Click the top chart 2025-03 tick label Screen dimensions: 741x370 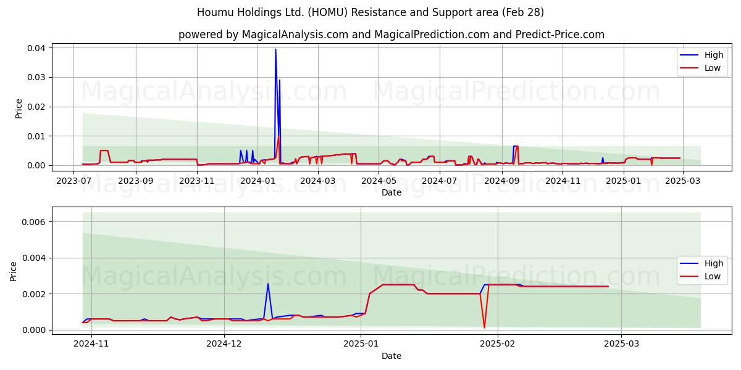pos(684,181)
